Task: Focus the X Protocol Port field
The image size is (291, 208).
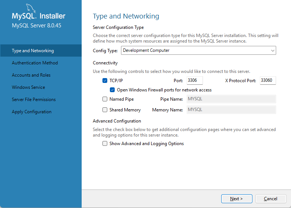Action: pos(268,80)
